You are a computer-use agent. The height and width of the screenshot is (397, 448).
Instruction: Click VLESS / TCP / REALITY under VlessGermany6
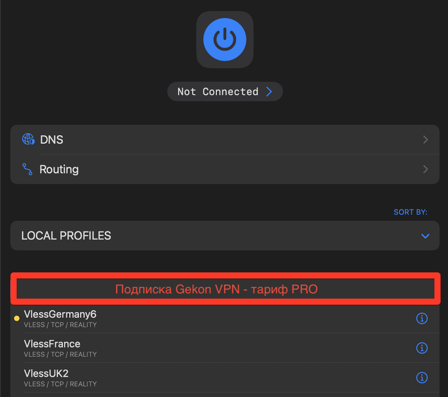(60, 325)
